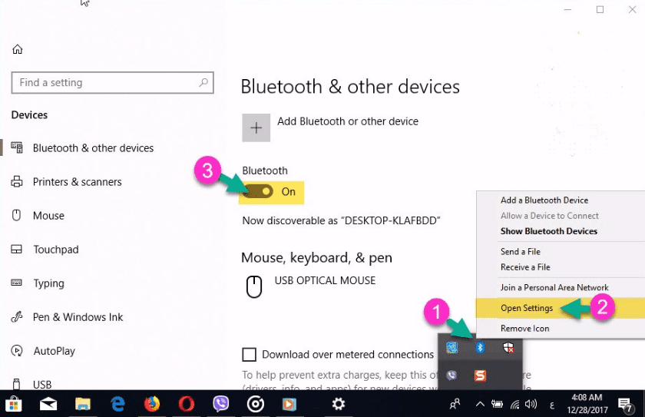The width and height of the screenshot is (645, 417).
Task: Check Download over metered connections box
Action: click(249, 354)
